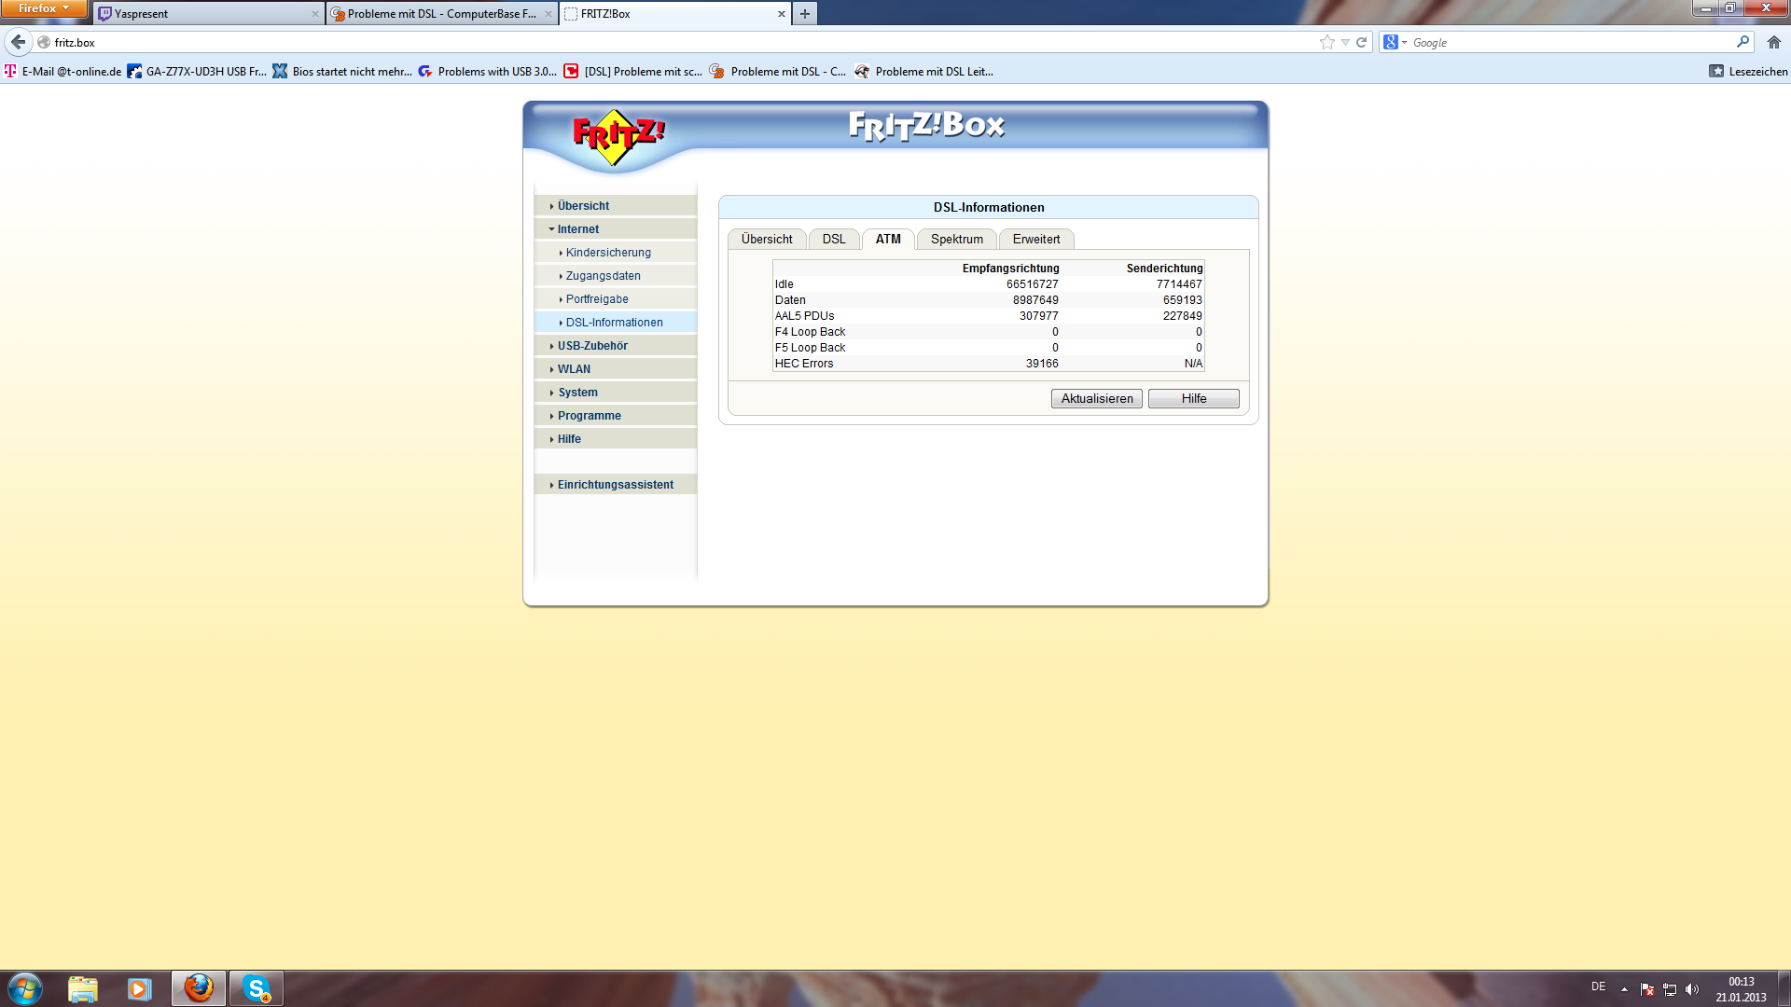The width and height of the screenshot is (1791, 1007).
Task: Open Skype from the taskbar
Action: pos(256,988)
